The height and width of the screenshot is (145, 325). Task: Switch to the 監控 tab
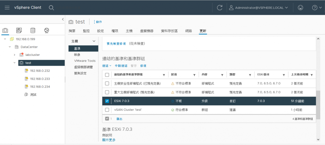tap(86, 31)
